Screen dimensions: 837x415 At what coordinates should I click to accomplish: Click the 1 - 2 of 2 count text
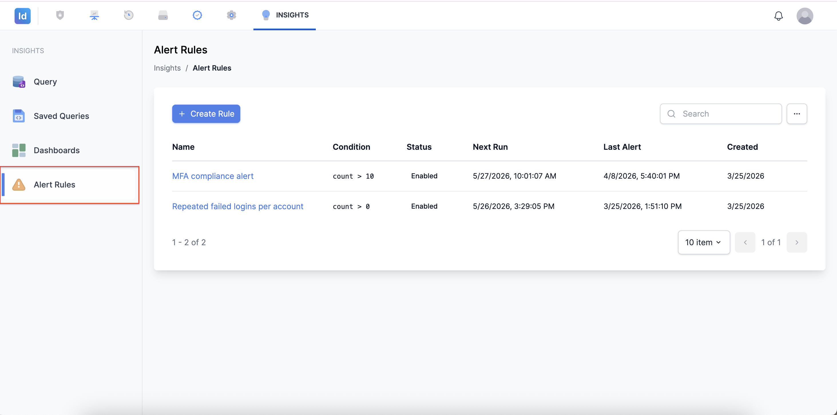(x=189, y=242)
